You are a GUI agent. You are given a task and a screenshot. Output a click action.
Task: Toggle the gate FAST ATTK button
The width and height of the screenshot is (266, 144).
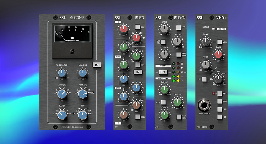[178, 117]
